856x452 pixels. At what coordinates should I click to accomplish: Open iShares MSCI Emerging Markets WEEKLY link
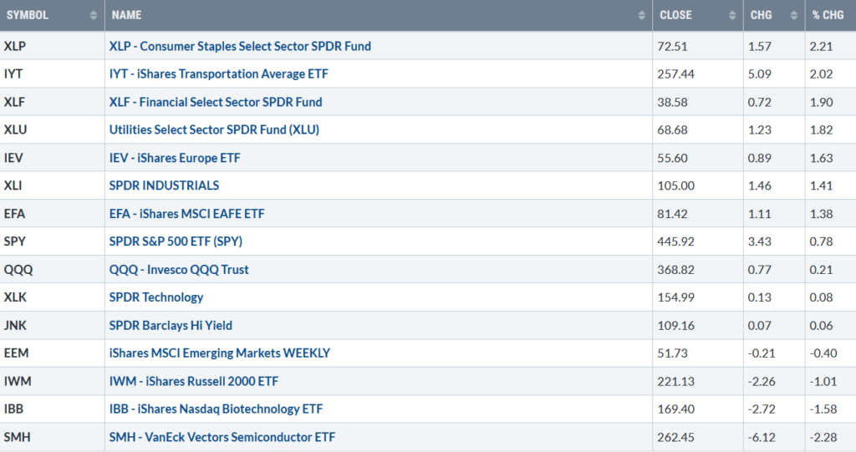[220, 353]
